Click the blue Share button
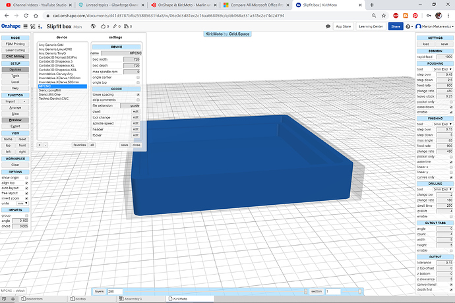 click(396, 26)
